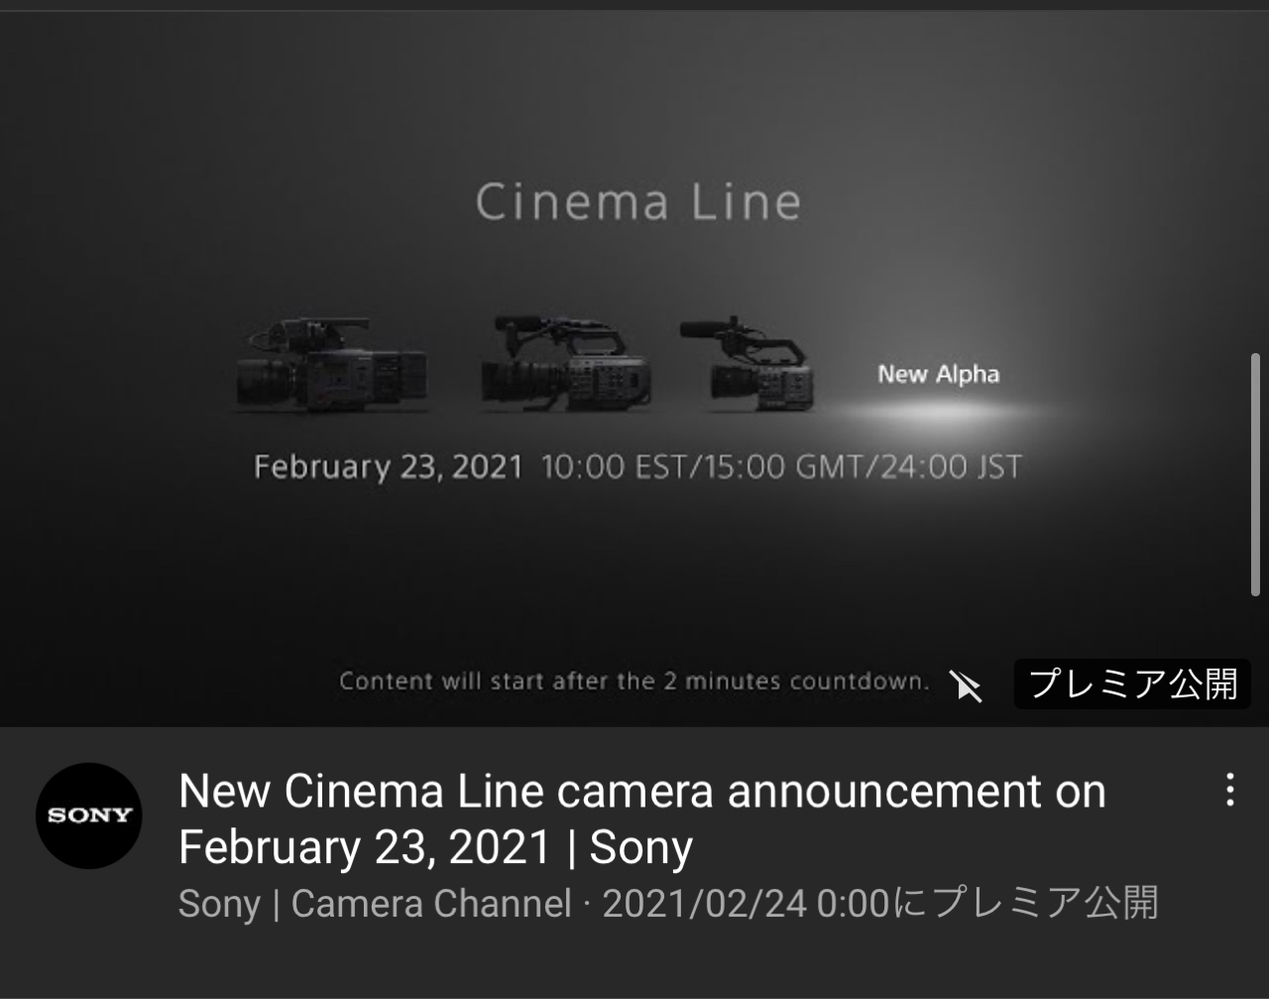Click the third small camera image
The height and width of the screenshot is (999, 1269).
tap(748, 363)
